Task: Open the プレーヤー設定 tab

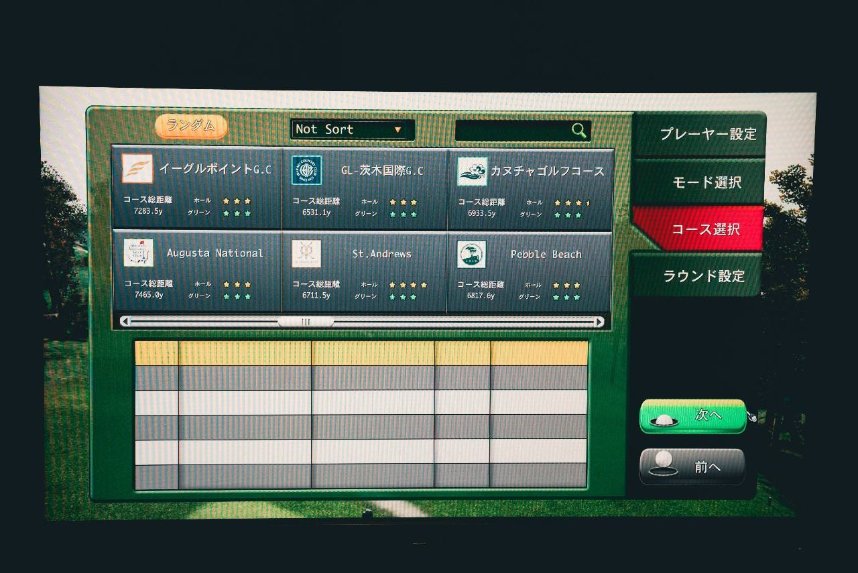Action: 707,134
